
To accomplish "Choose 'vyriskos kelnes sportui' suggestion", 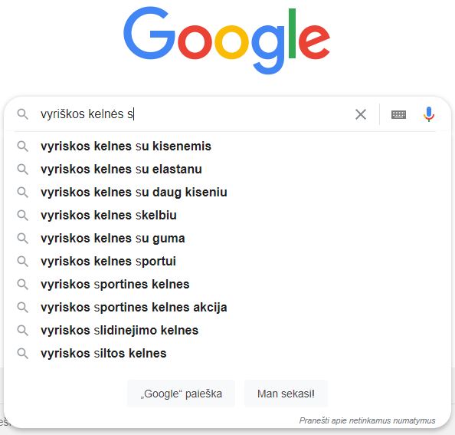I will 225,262.
